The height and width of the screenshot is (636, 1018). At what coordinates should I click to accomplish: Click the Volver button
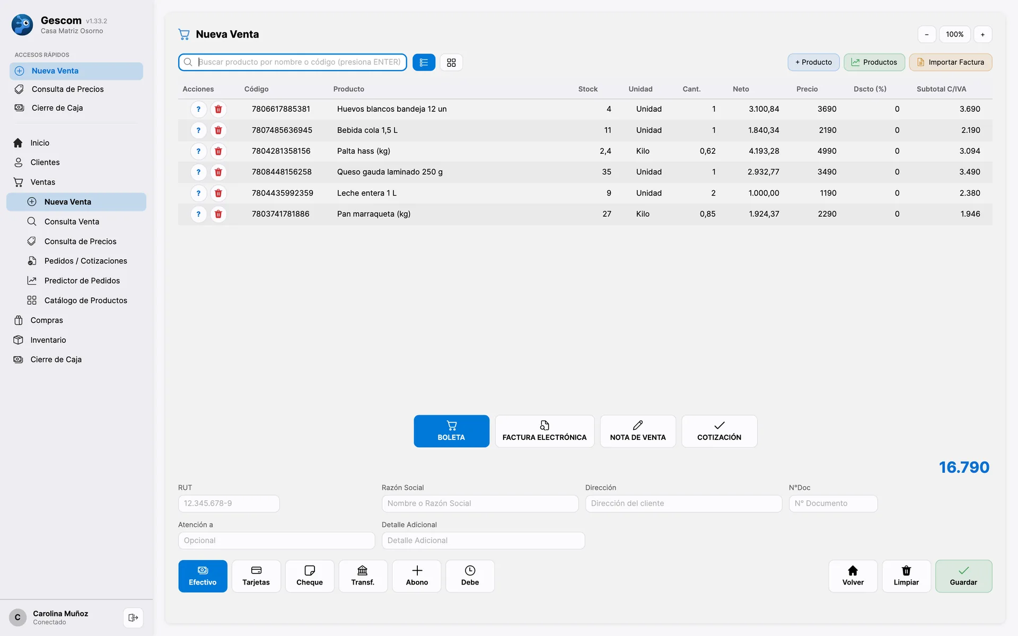[853, 576]
